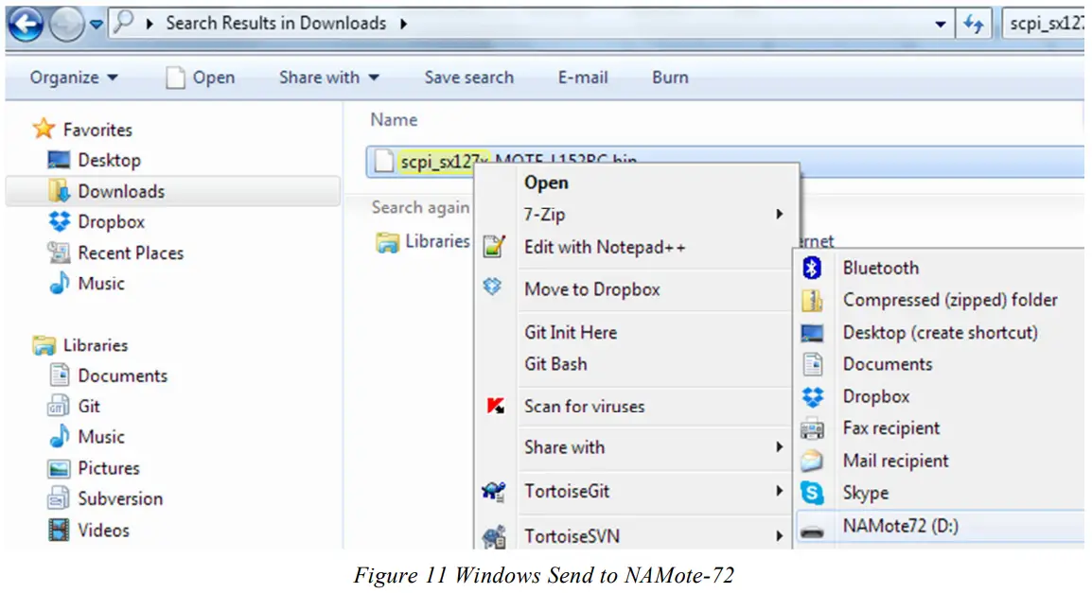Open the Organize dropdown menu

tap(74, 78)
